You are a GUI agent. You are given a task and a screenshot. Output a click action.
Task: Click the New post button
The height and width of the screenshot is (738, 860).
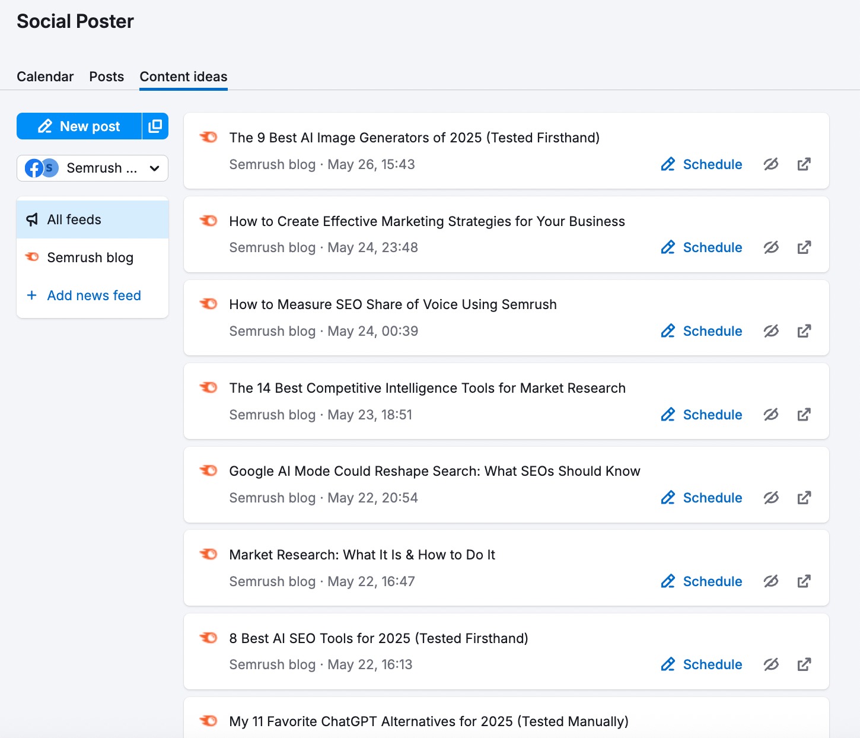coord(79,126)
